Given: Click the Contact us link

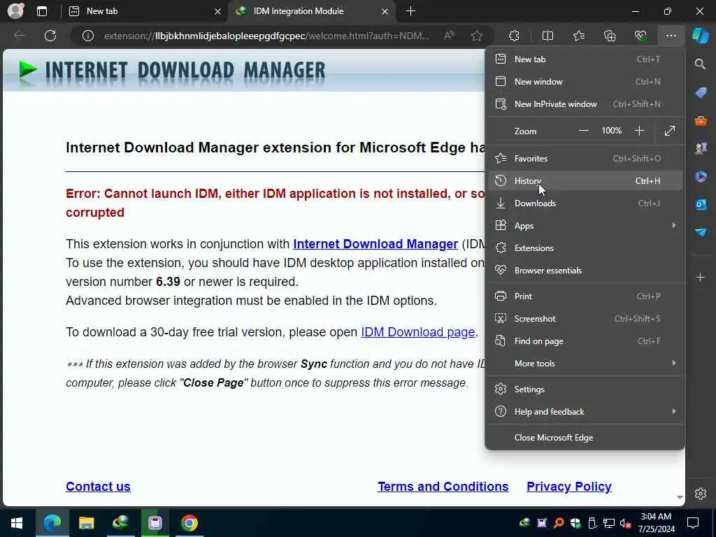Looking at the screenshot, I should 98,487.
